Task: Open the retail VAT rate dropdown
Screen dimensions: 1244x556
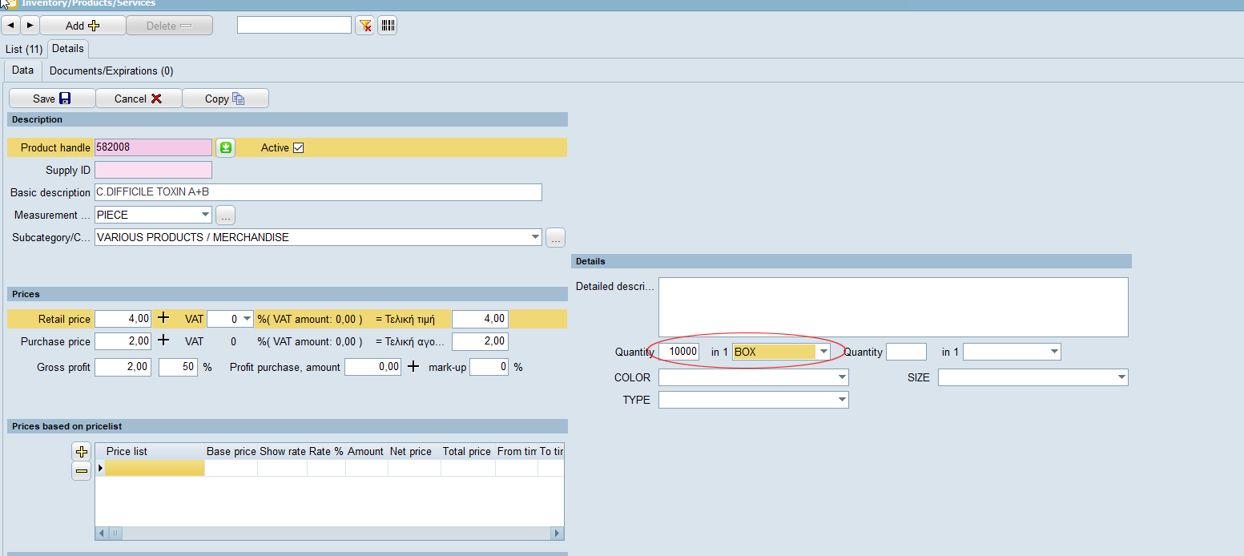Action: (247, 319)
